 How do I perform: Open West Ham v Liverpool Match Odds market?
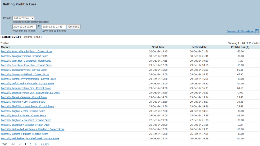pyautogui.click(x=26, y=61)
